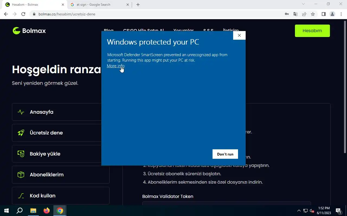Close the Google Search tab

coord(128,5)
